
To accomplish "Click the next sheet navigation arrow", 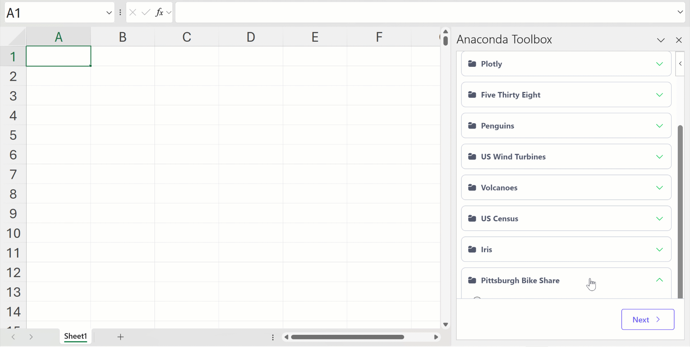I will click(x=31, y=337).
